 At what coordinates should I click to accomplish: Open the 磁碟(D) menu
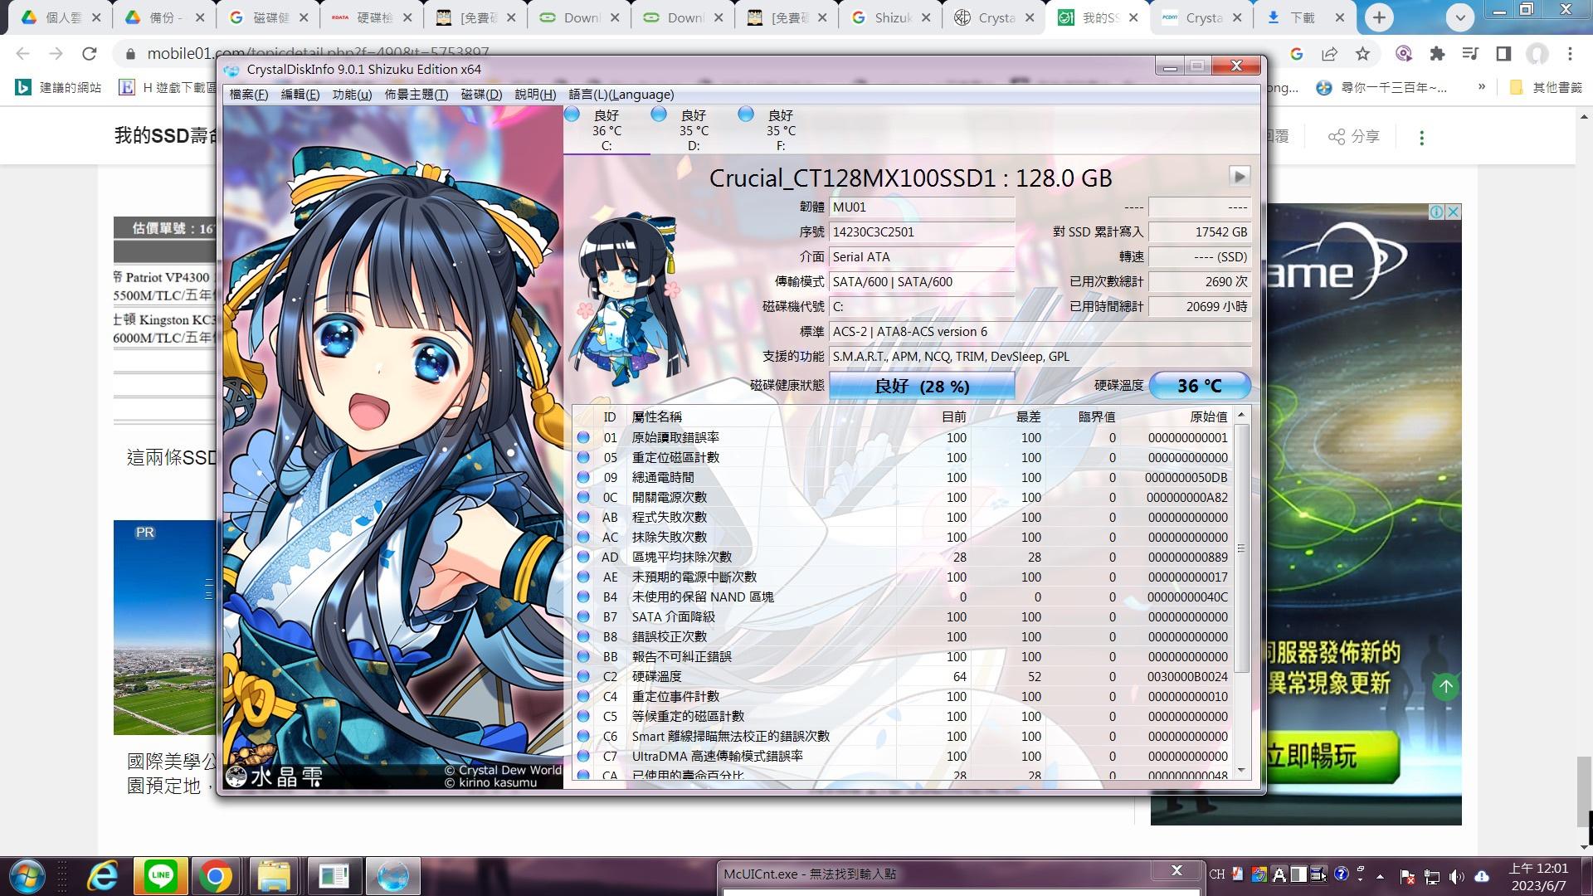(x=481, y=95)
